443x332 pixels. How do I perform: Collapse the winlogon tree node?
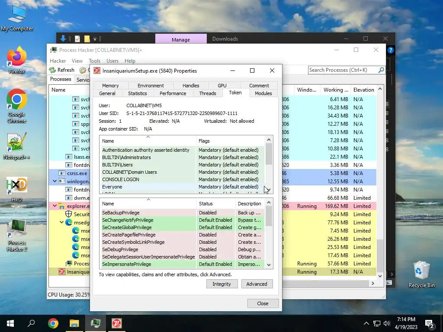pos(55,181)
